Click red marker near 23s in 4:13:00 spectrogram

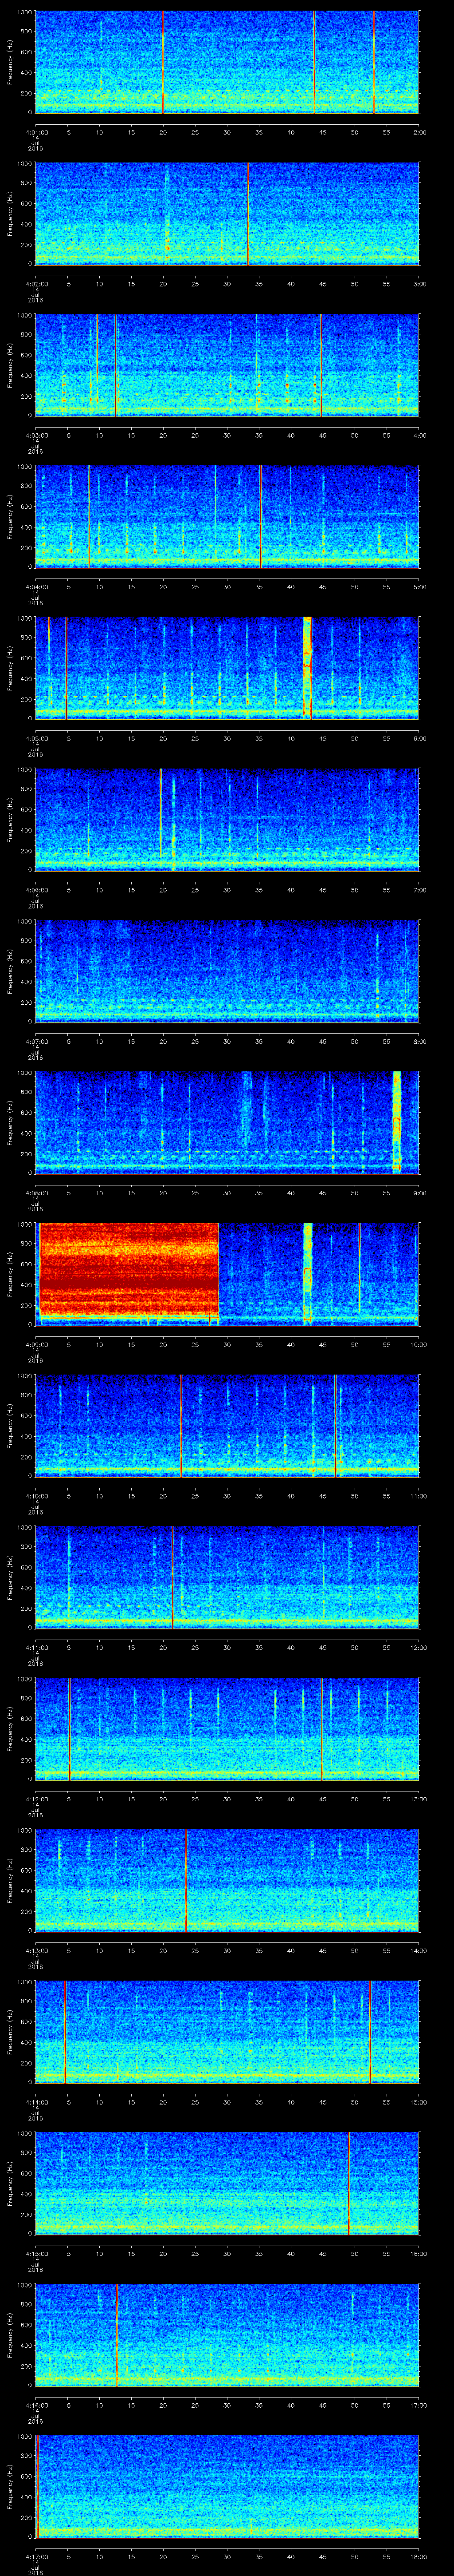click(186, 1880)
